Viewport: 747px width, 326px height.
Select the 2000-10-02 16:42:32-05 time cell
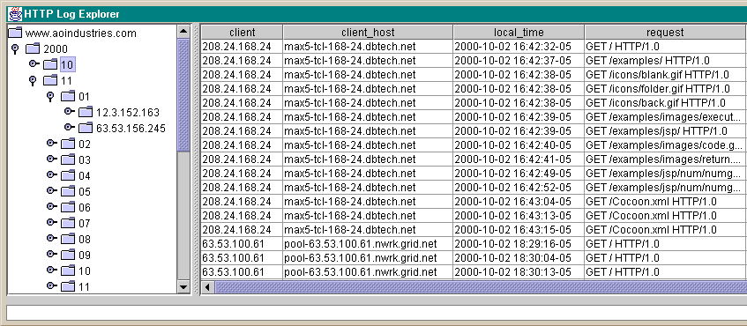click(x=519, y=47)
